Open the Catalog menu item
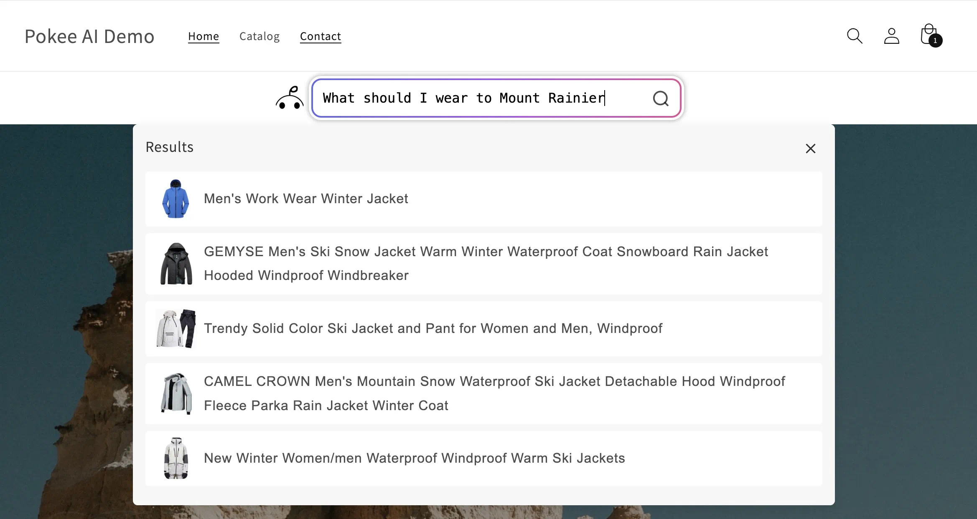 [260, 36]
